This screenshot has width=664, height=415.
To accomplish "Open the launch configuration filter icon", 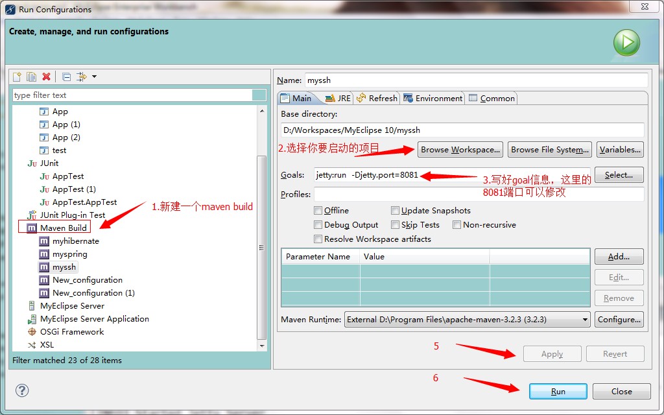I will 81,77.
